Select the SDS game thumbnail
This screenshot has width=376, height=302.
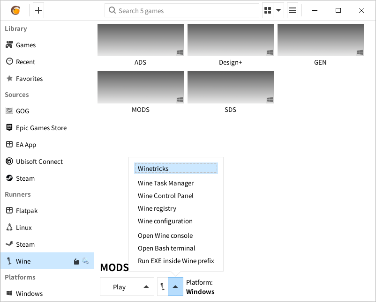(231, 87)
